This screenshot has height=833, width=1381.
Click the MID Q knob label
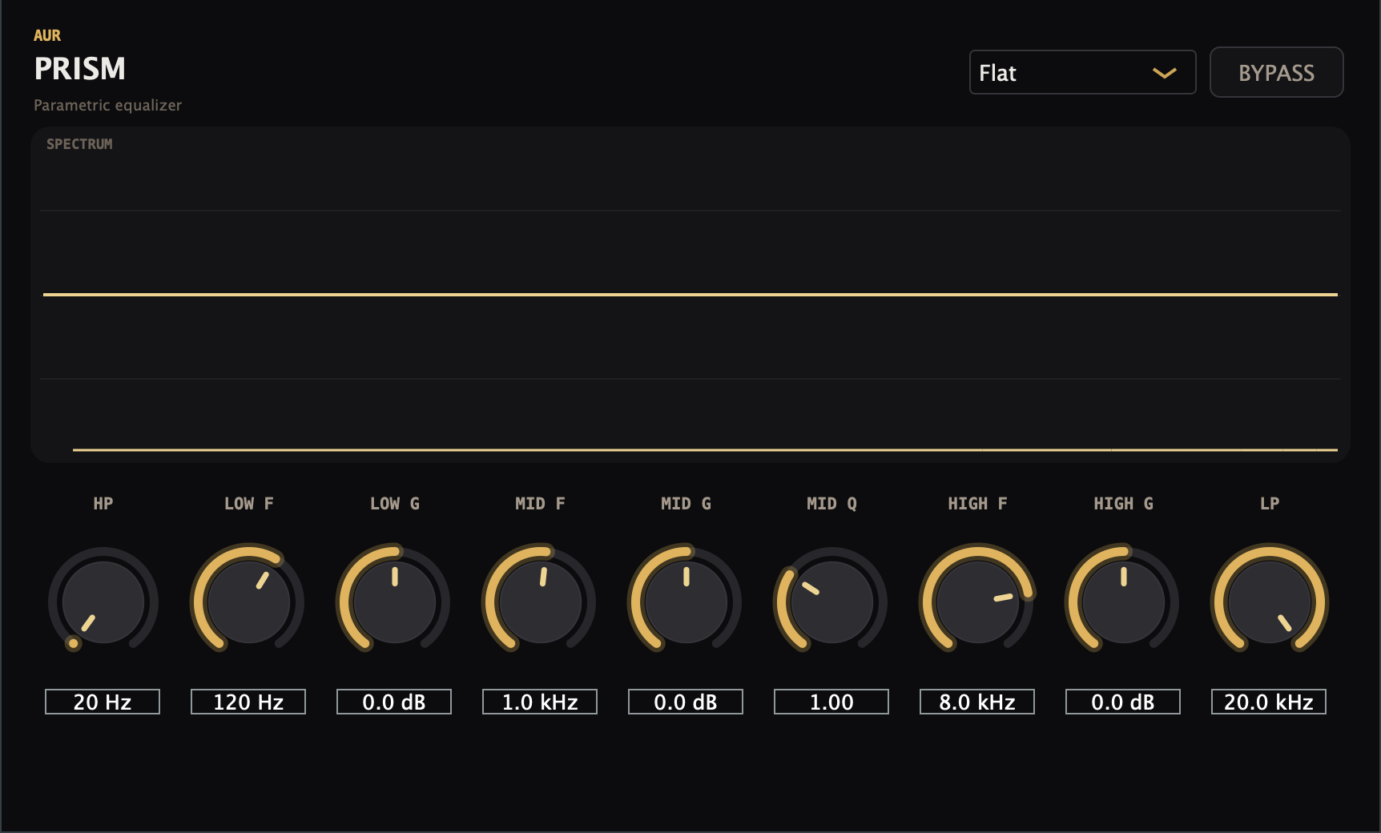pyautogui.click(x=831, y=504)
